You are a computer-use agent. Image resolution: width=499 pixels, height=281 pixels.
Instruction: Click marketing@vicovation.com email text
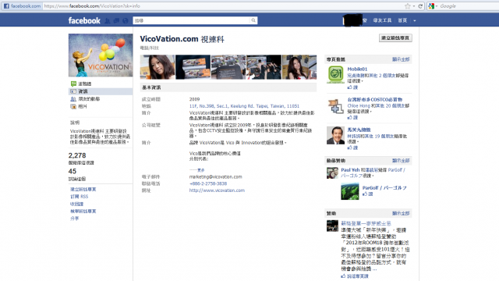(x=215, y=177)
